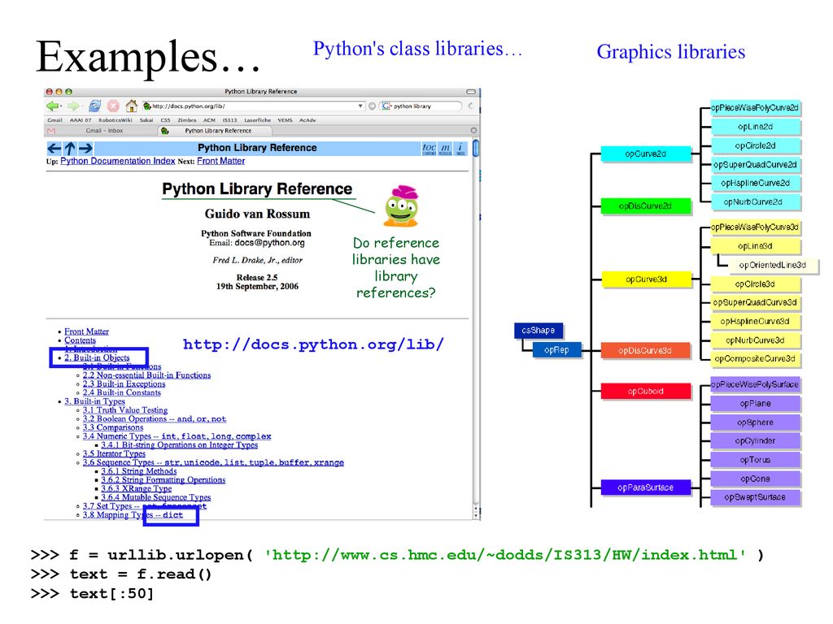Screen dimensions: 833x624
Task: Open the Zimbra bookmark
Action: (187, 120)
